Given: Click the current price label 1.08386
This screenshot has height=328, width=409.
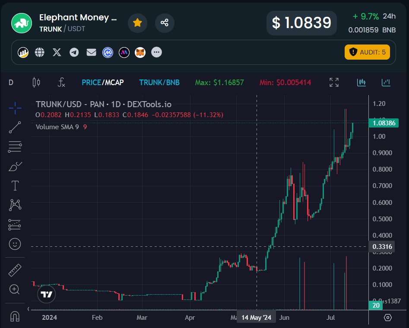Looking at the screenshot, I should [384, 123].
